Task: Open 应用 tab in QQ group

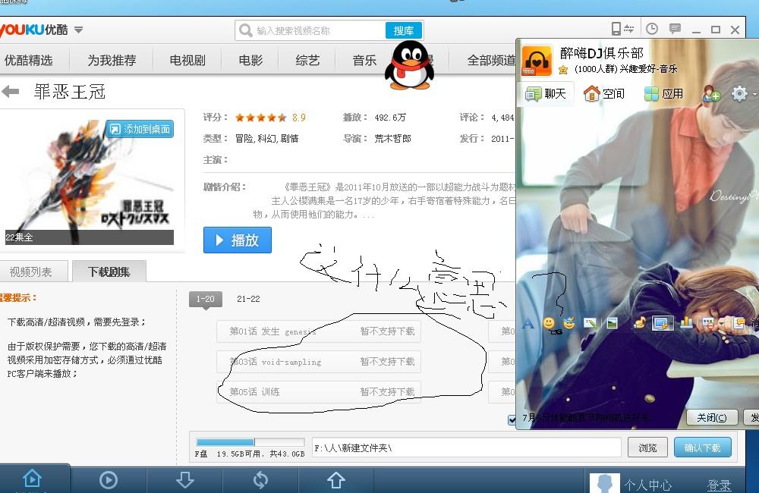Action: [x=664, y=94]
